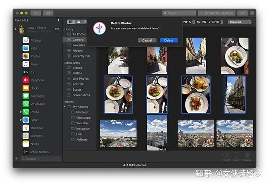Open the Messages section
The image size is (269, 185).
point(33,96)
